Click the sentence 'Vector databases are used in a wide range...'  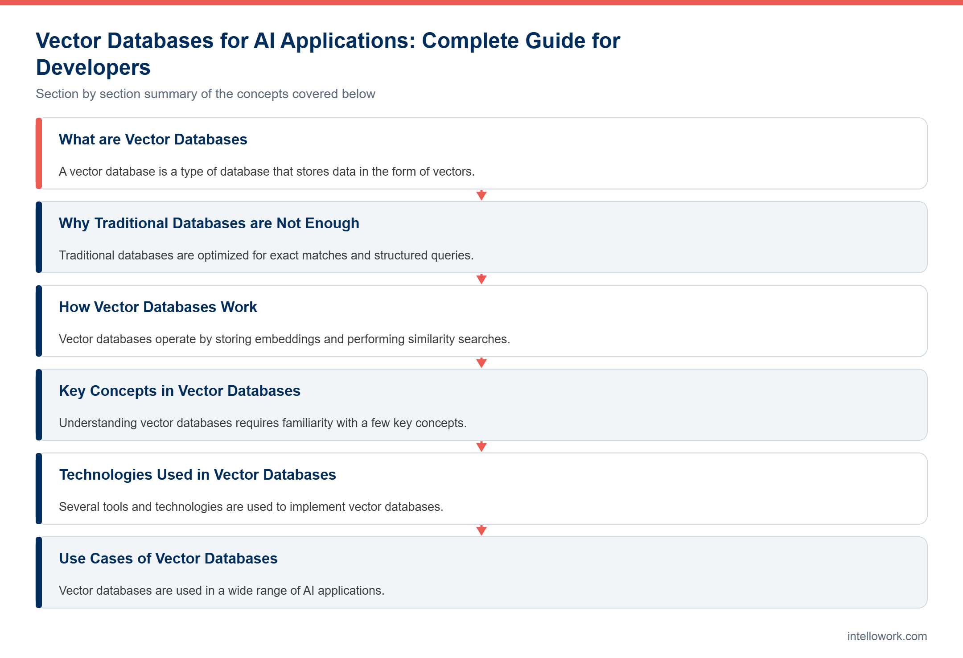[222, 591]
